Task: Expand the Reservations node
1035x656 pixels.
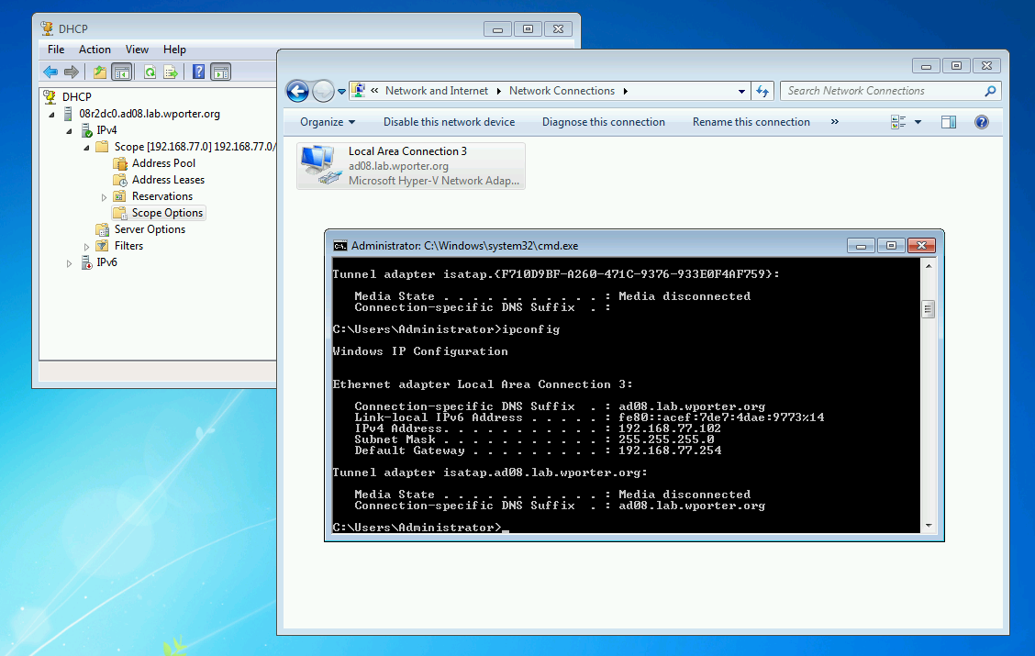Action: click(104, 196)
